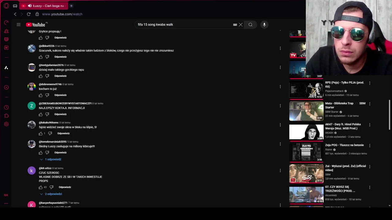
Task: Open SBM Starter channel name
Action: point(332,112)
